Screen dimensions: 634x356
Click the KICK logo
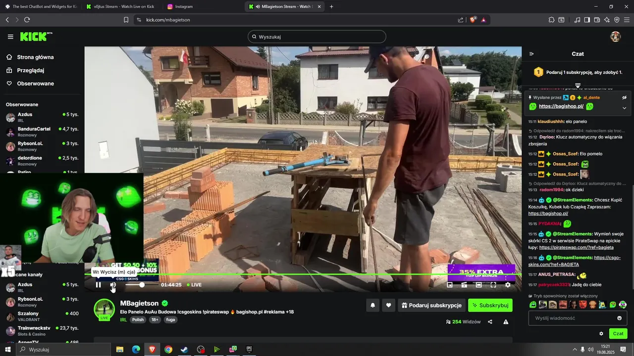[x=36, y=37]
